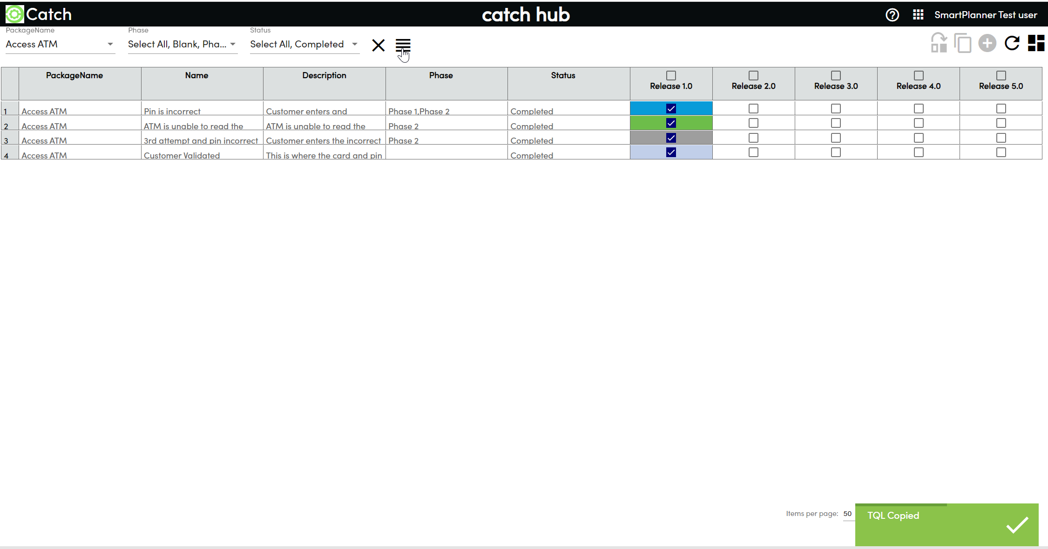Click the Catch logo icon
Image resolution: width=1048 pixels, height=549 pixels.
(x=14, y=14)
